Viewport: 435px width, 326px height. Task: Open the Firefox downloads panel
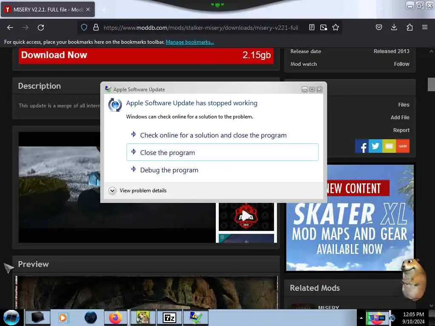pos(394,27)
